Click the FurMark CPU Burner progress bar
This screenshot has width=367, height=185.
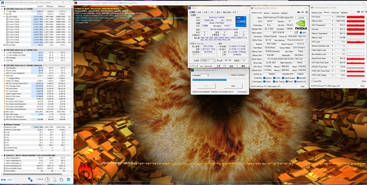(x=219, y=80)
